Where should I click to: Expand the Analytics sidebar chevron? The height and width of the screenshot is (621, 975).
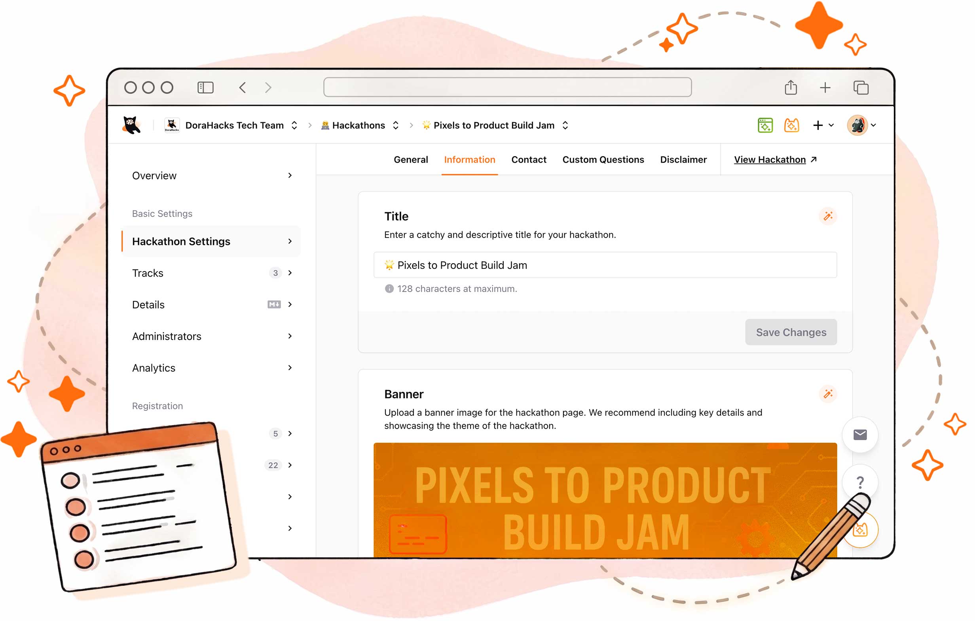[x=290, y=368]
